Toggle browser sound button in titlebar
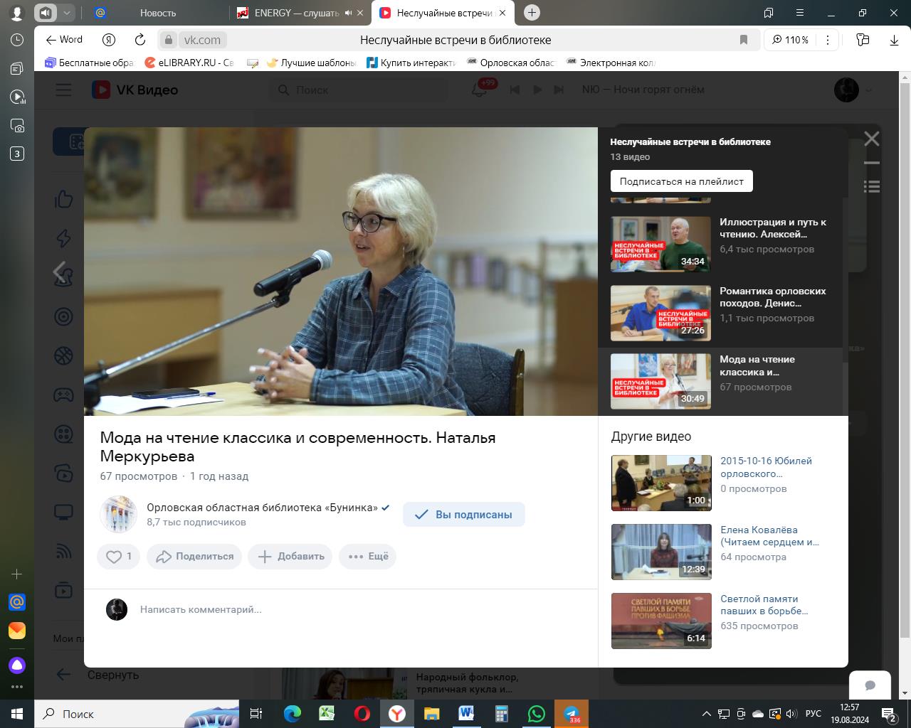The image size is (911, 728). click(x=46, y=13)
